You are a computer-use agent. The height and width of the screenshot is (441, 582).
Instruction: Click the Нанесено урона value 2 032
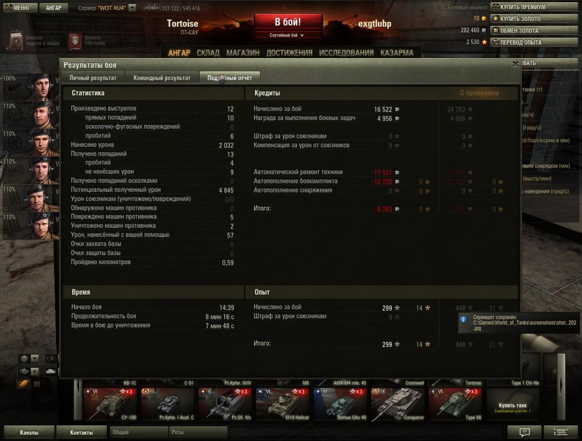click(226, 145)
